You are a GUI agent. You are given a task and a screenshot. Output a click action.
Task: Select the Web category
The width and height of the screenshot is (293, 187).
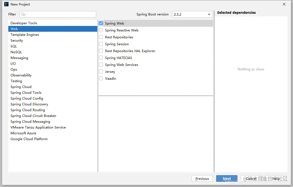[53, 29]
